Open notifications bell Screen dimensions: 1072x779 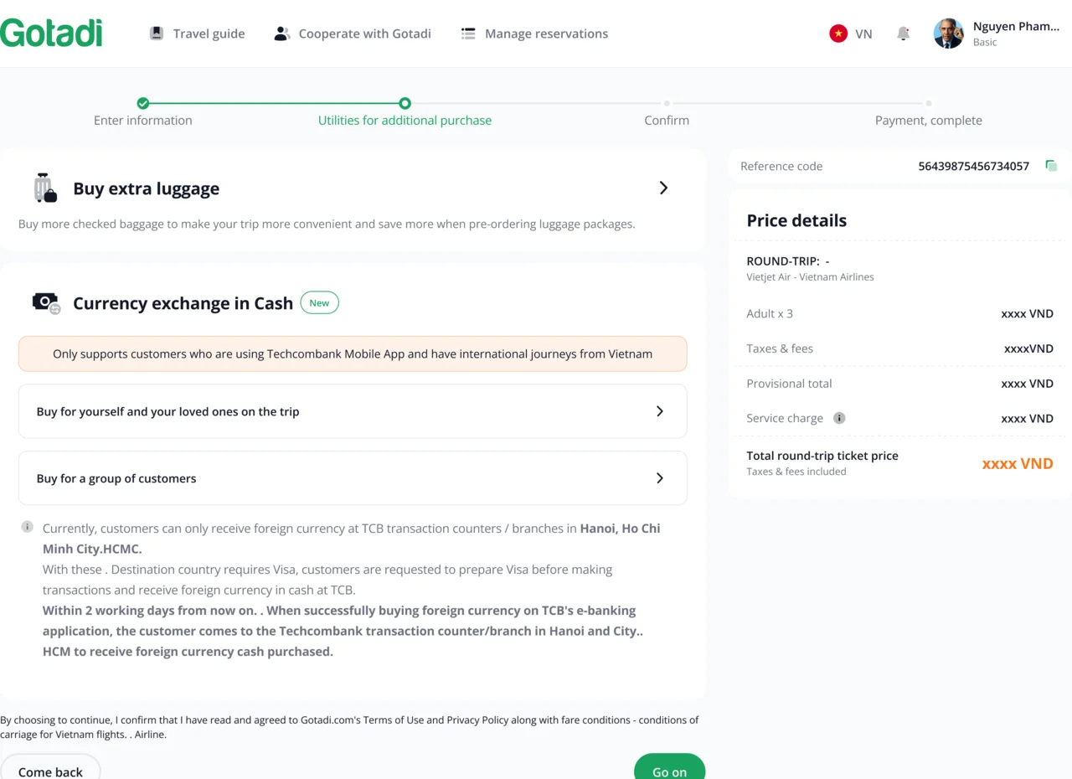click(903, 34)
